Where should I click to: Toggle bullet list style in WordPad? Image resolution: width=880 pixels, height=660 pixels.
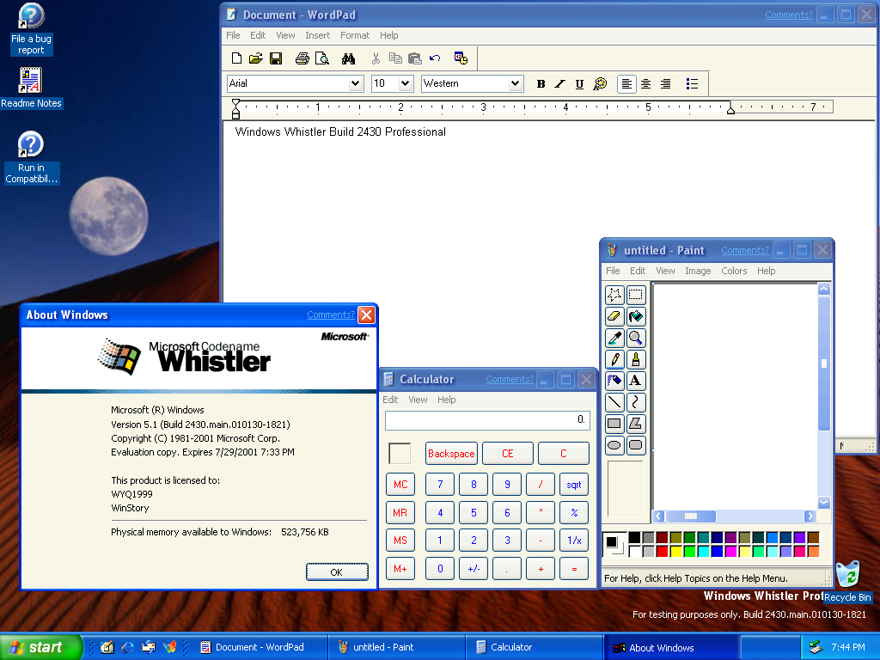(x=692, y=83)
